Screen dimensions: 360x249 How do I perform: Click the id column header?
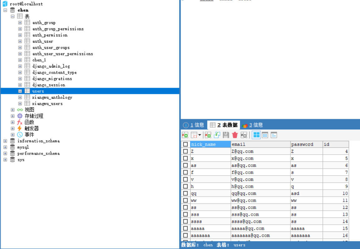336,144
